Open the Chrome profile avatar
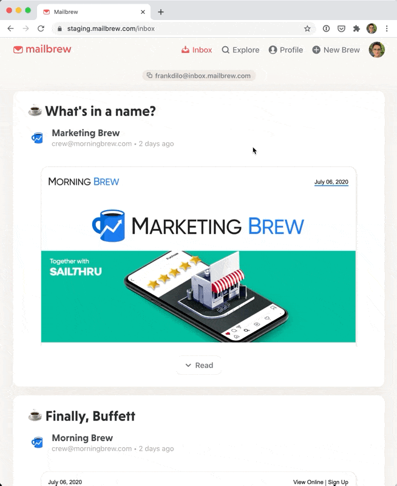397x486 pixels. pos(372,29)
